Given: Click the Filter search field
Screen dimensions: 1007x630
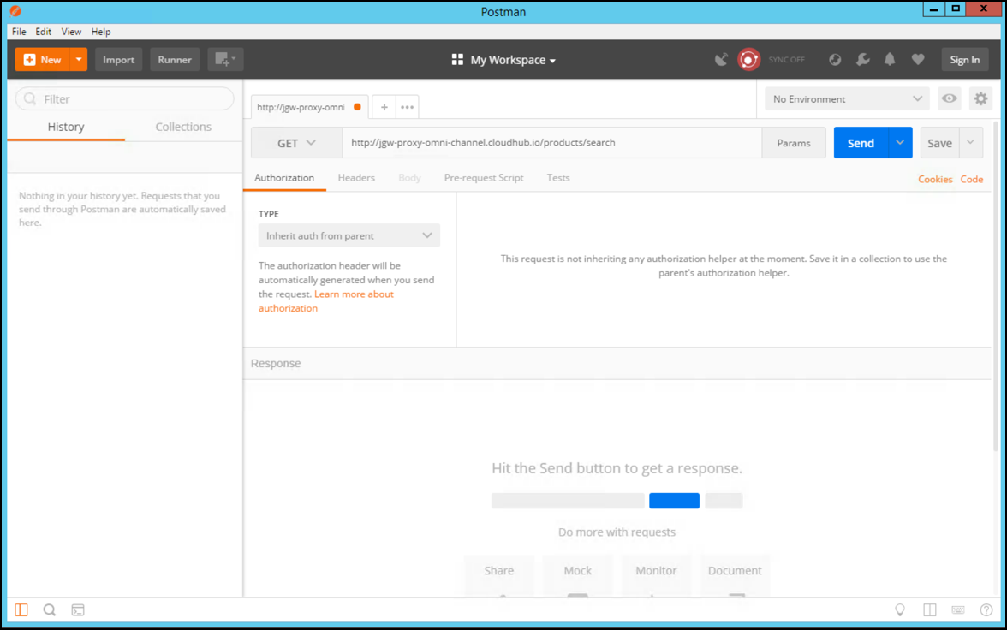Looking at the screenshot, I should [125, 99].
